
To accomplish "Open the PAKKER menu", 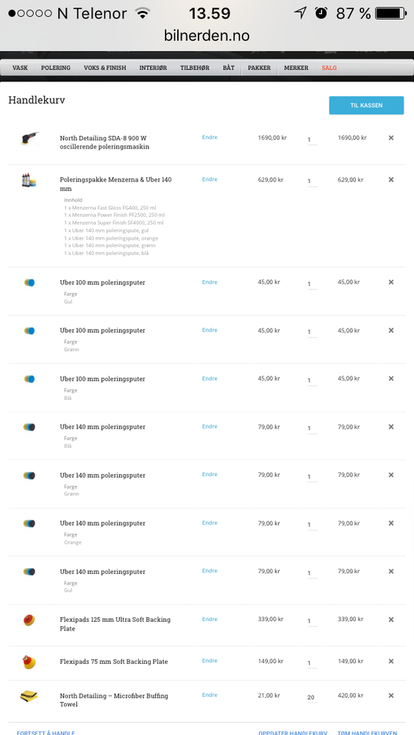I will tap(260, 68).
